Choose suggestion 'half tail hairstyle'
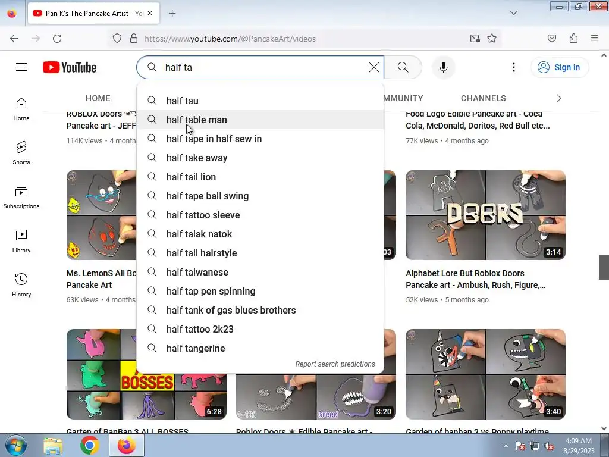Image resolution: width=609 pixels, height=457 pixels. tap(260, 253)
